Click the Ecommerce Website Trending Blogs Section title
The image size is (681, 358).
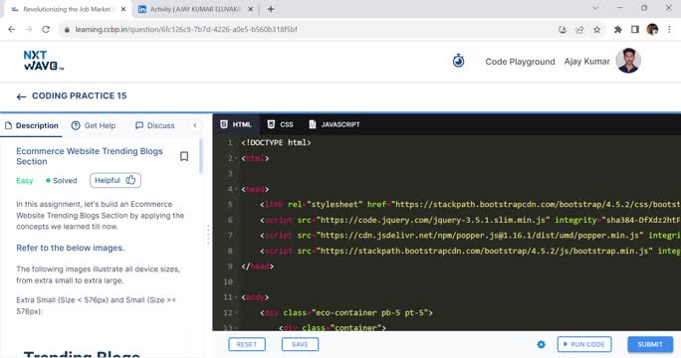(90, 156)
